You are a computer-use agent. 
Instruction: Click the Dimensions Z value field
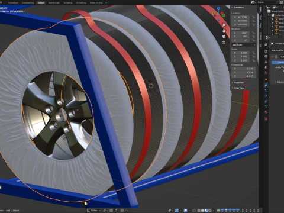tap(244, 76)
